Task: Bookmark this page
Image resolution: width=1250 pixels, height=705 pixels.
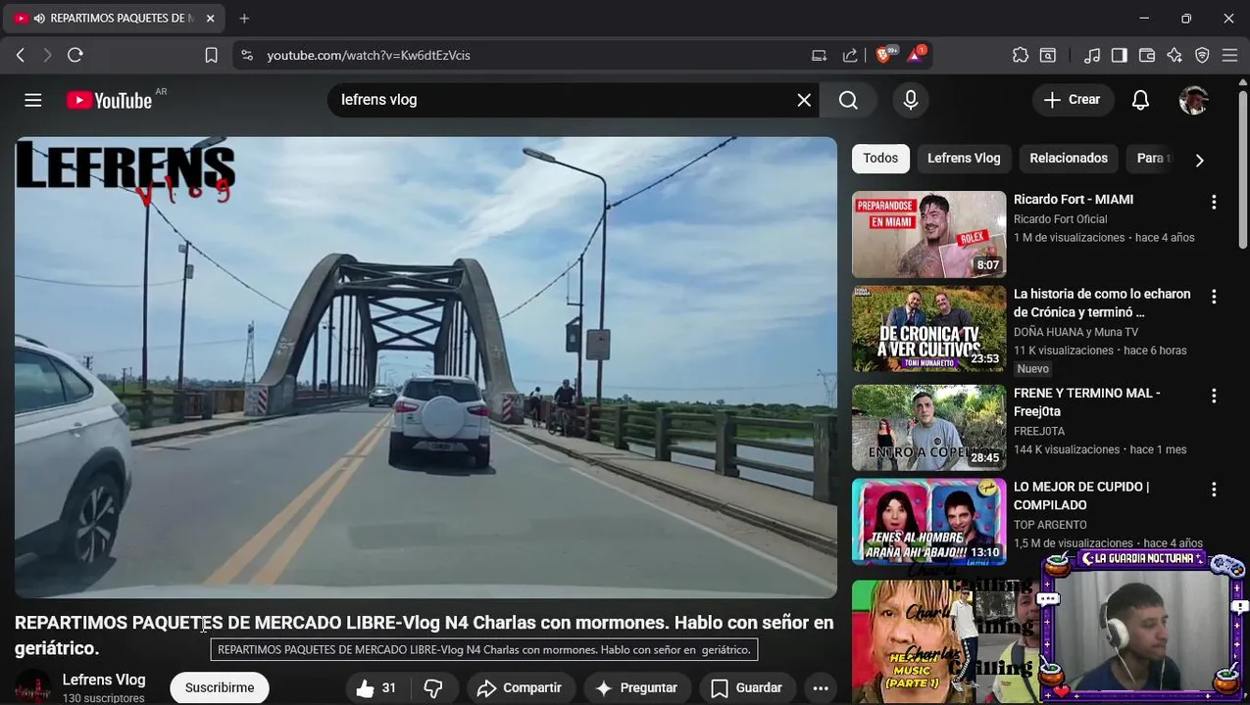Action: tap(211, 56)
